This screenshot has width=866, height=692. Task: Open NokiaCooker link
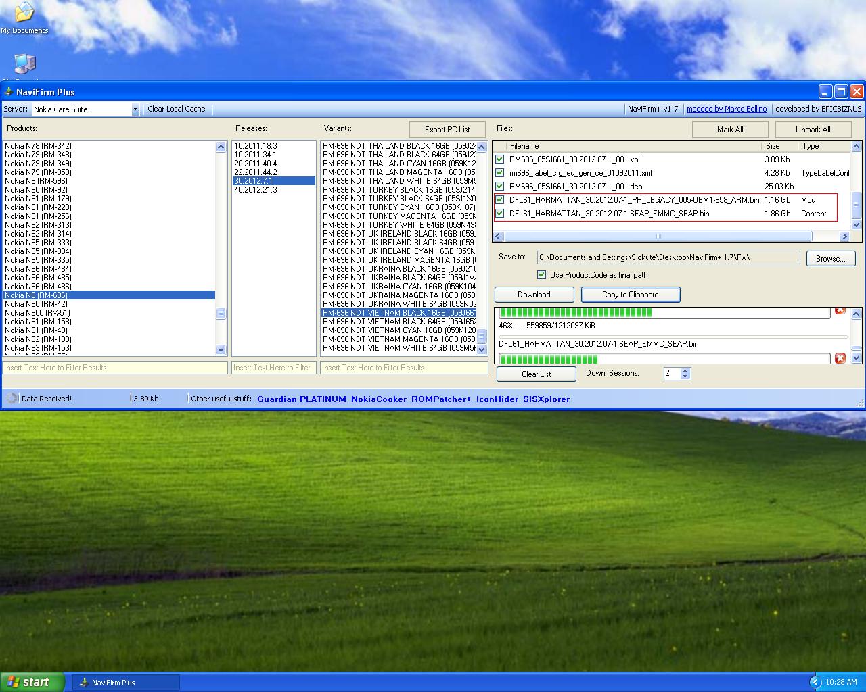[379, 399]
